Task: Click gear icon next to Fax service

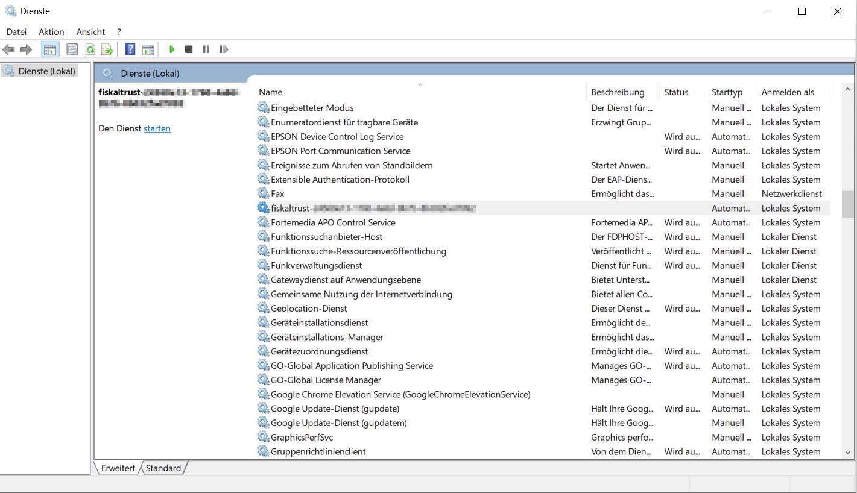Action: (263, 193)
